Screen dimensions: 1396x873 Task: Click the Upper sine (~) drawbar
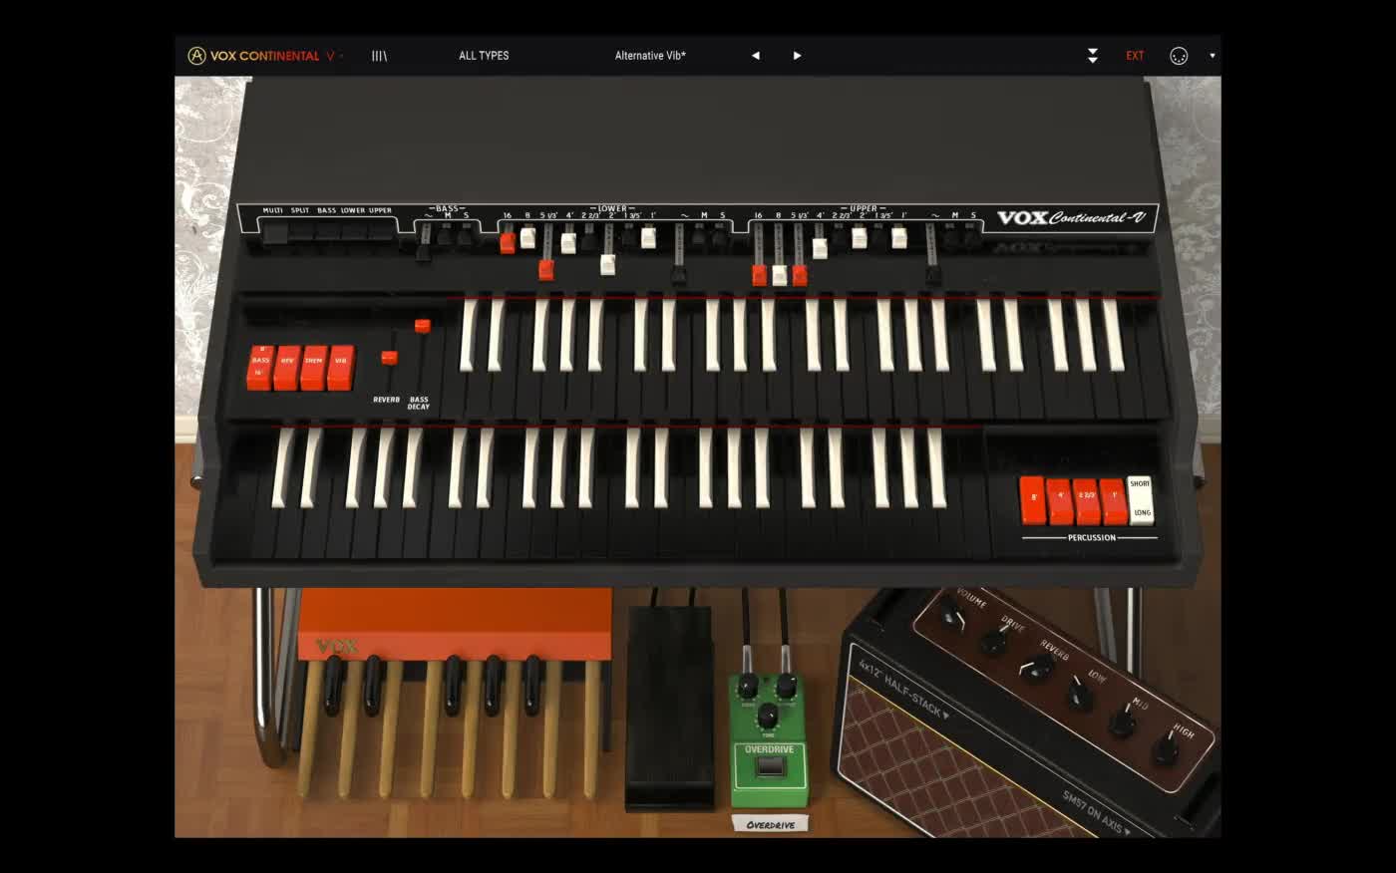tap(932, 274)
